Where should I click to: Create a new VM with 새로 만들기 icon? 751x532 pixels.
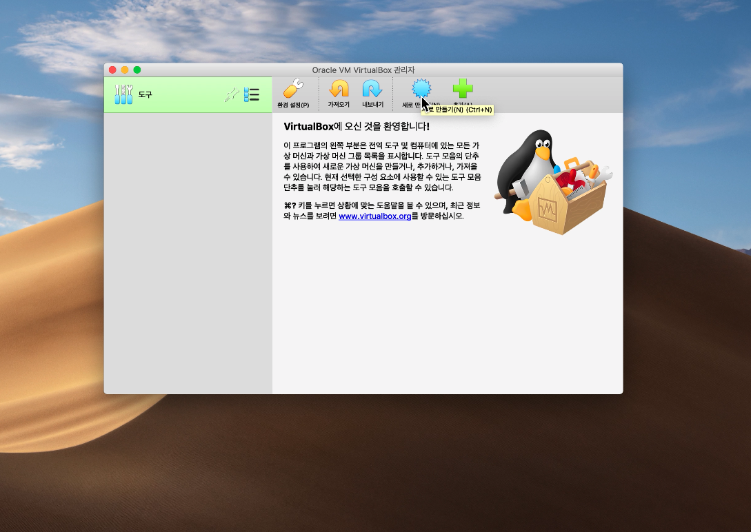[x=421, y=88]
